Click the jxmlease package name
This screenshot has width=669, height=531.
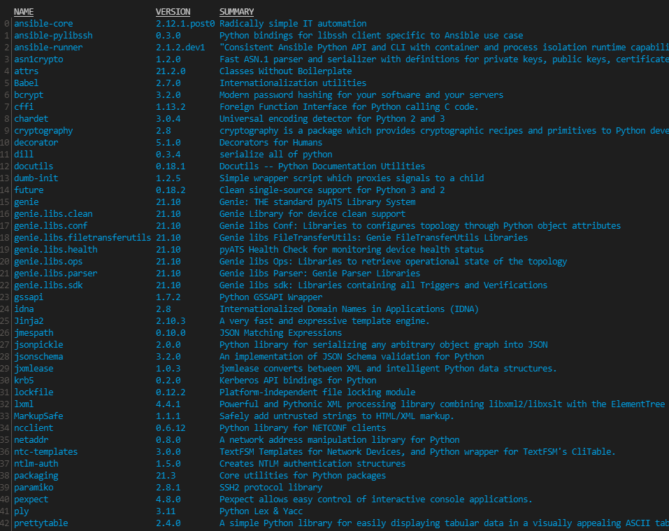pos(34,369)
